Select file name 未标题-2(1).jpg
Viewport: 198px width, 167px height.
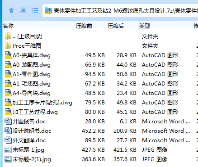click(32, 159)
